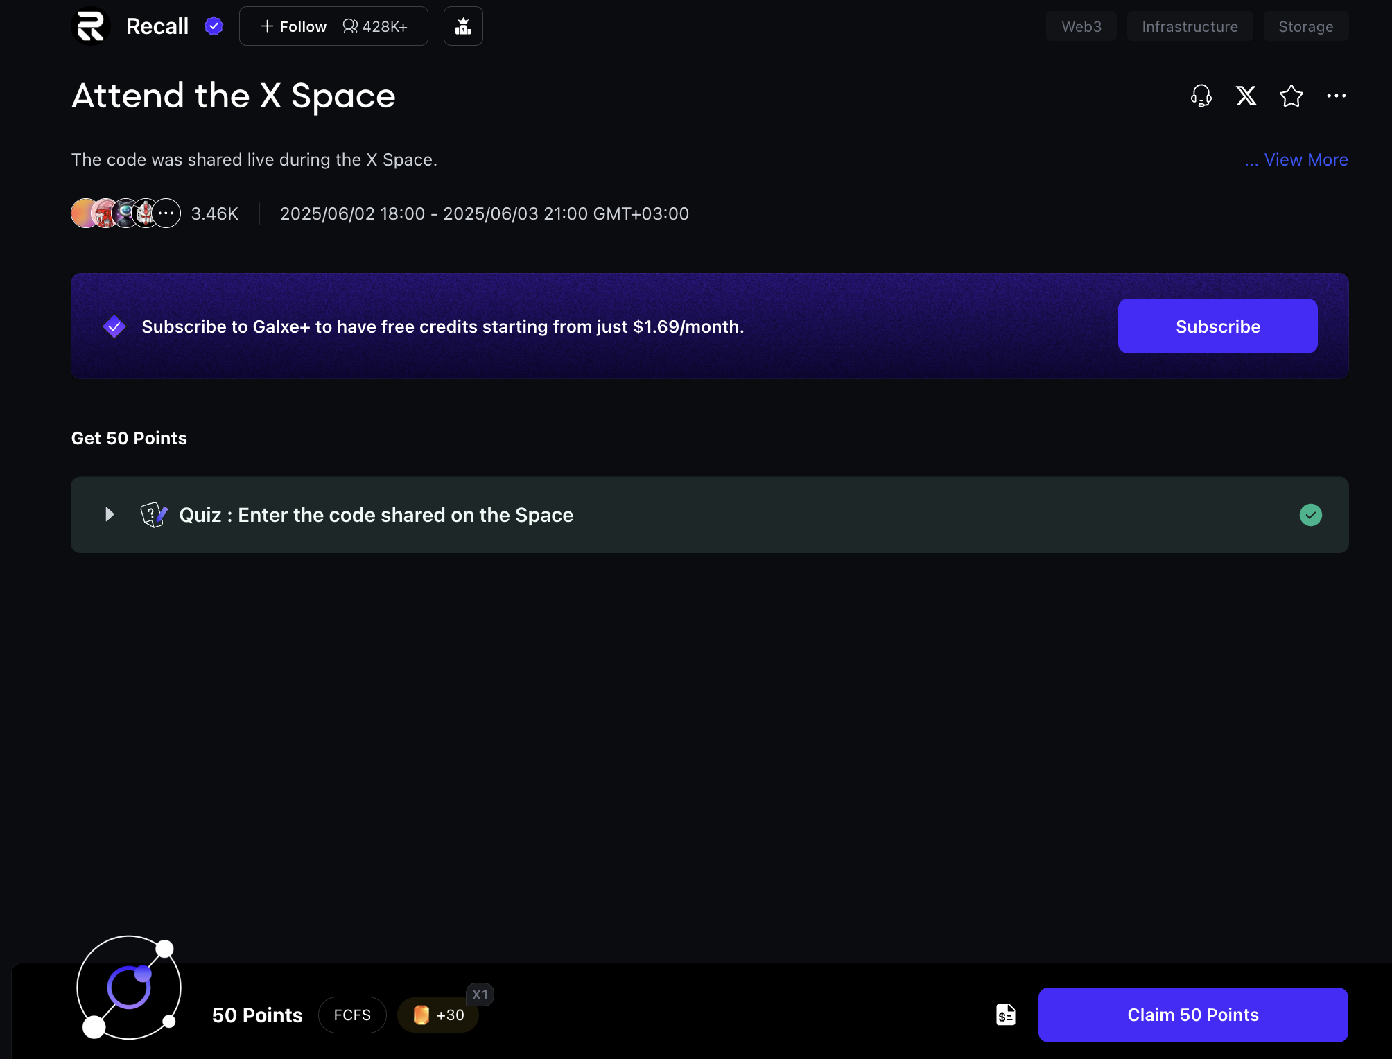The image size is (1392, 1059).
Task: Click the leaderboard podium icon
Action: click(463, 26)
